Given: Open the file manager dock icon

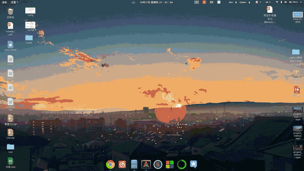Looking at the screenshot, I should [x=134, y=164].
